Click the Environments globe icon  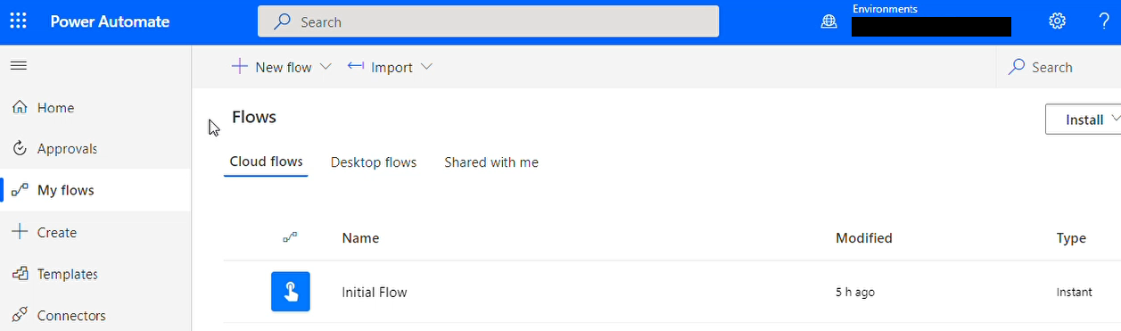pyautogui.click(x=829, y=22)
